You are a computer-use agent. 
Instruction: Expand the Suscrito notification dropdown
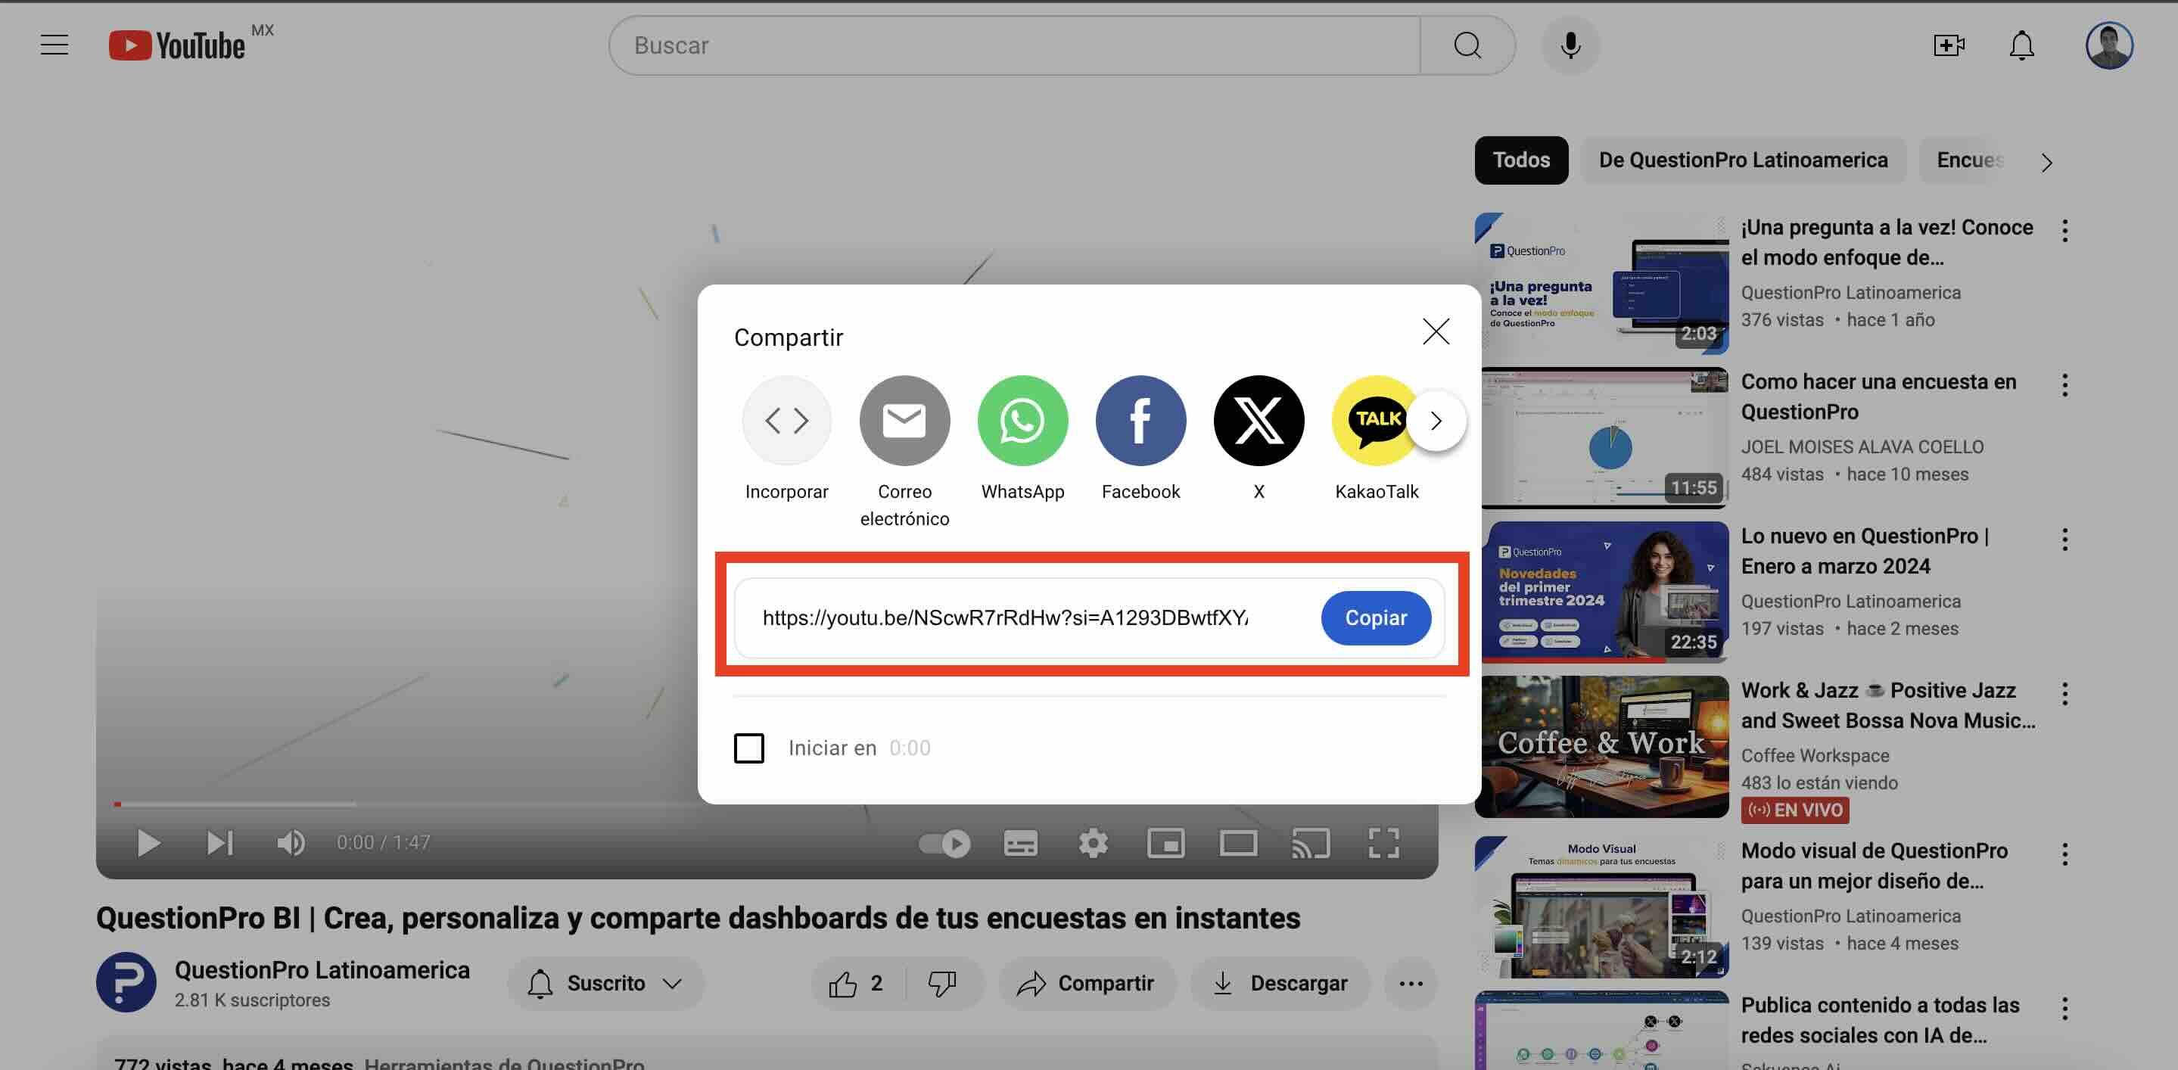(x=605, y=983)
